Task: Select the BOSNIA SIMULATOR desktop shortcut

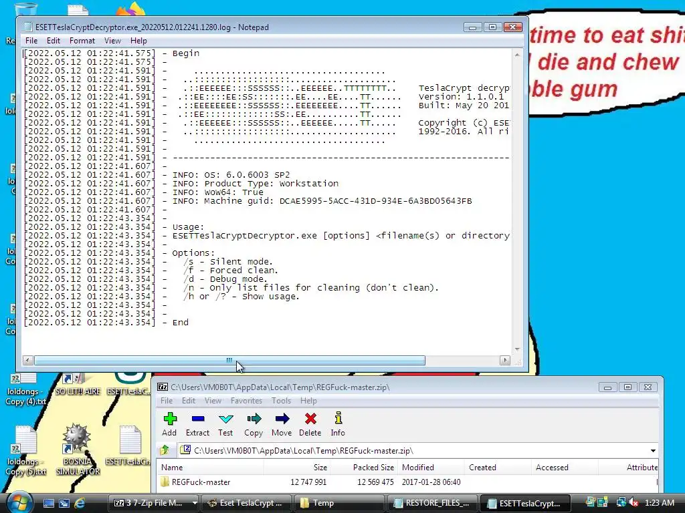Action: pyautogui.click(x=78, y=450)
